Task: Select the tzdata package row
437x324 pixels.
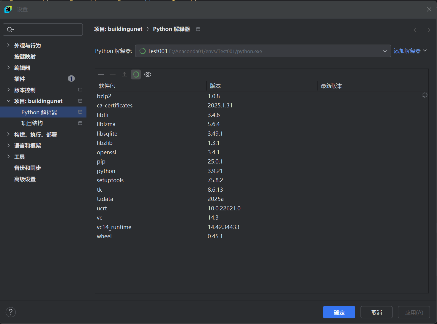Action: click(262, 199)
